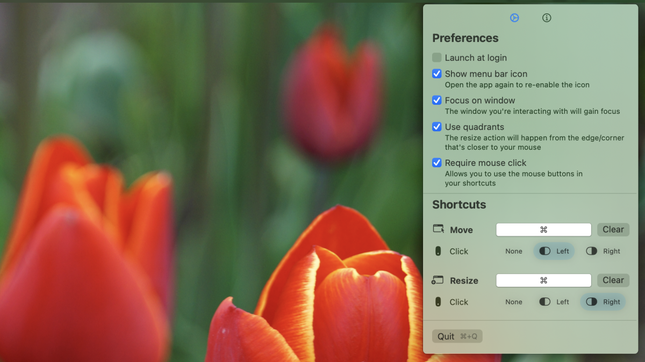
Task: Toggle Use quadrants checkbox
Action: 437,127
